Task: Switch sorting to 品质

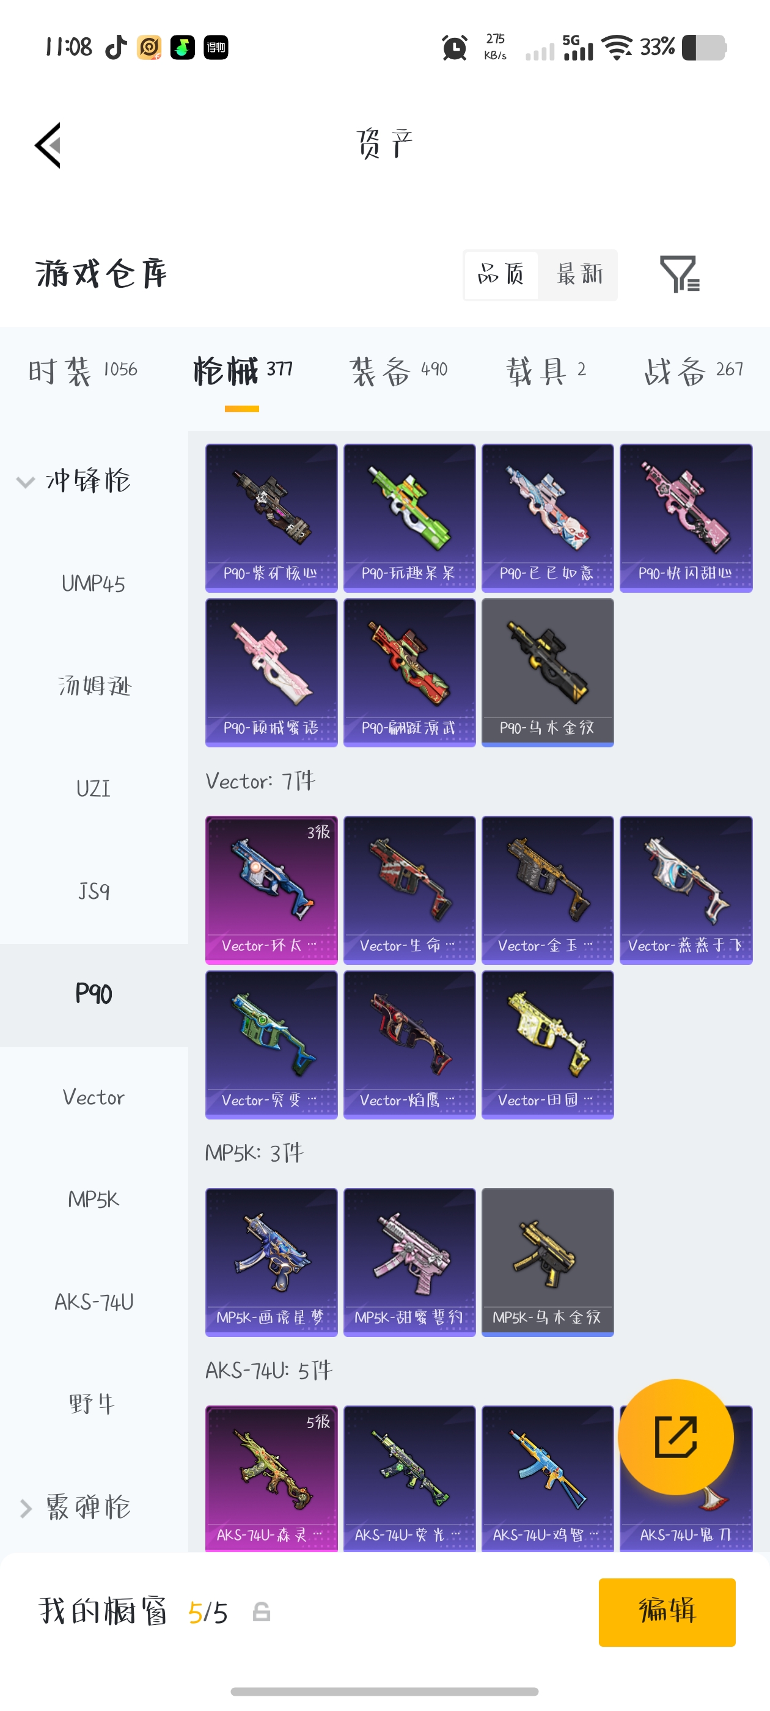Action: 501,274
